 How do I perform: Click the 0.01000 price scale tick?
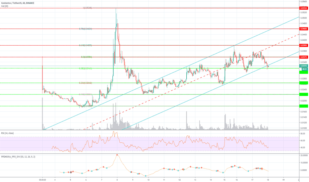pos(304,128)
